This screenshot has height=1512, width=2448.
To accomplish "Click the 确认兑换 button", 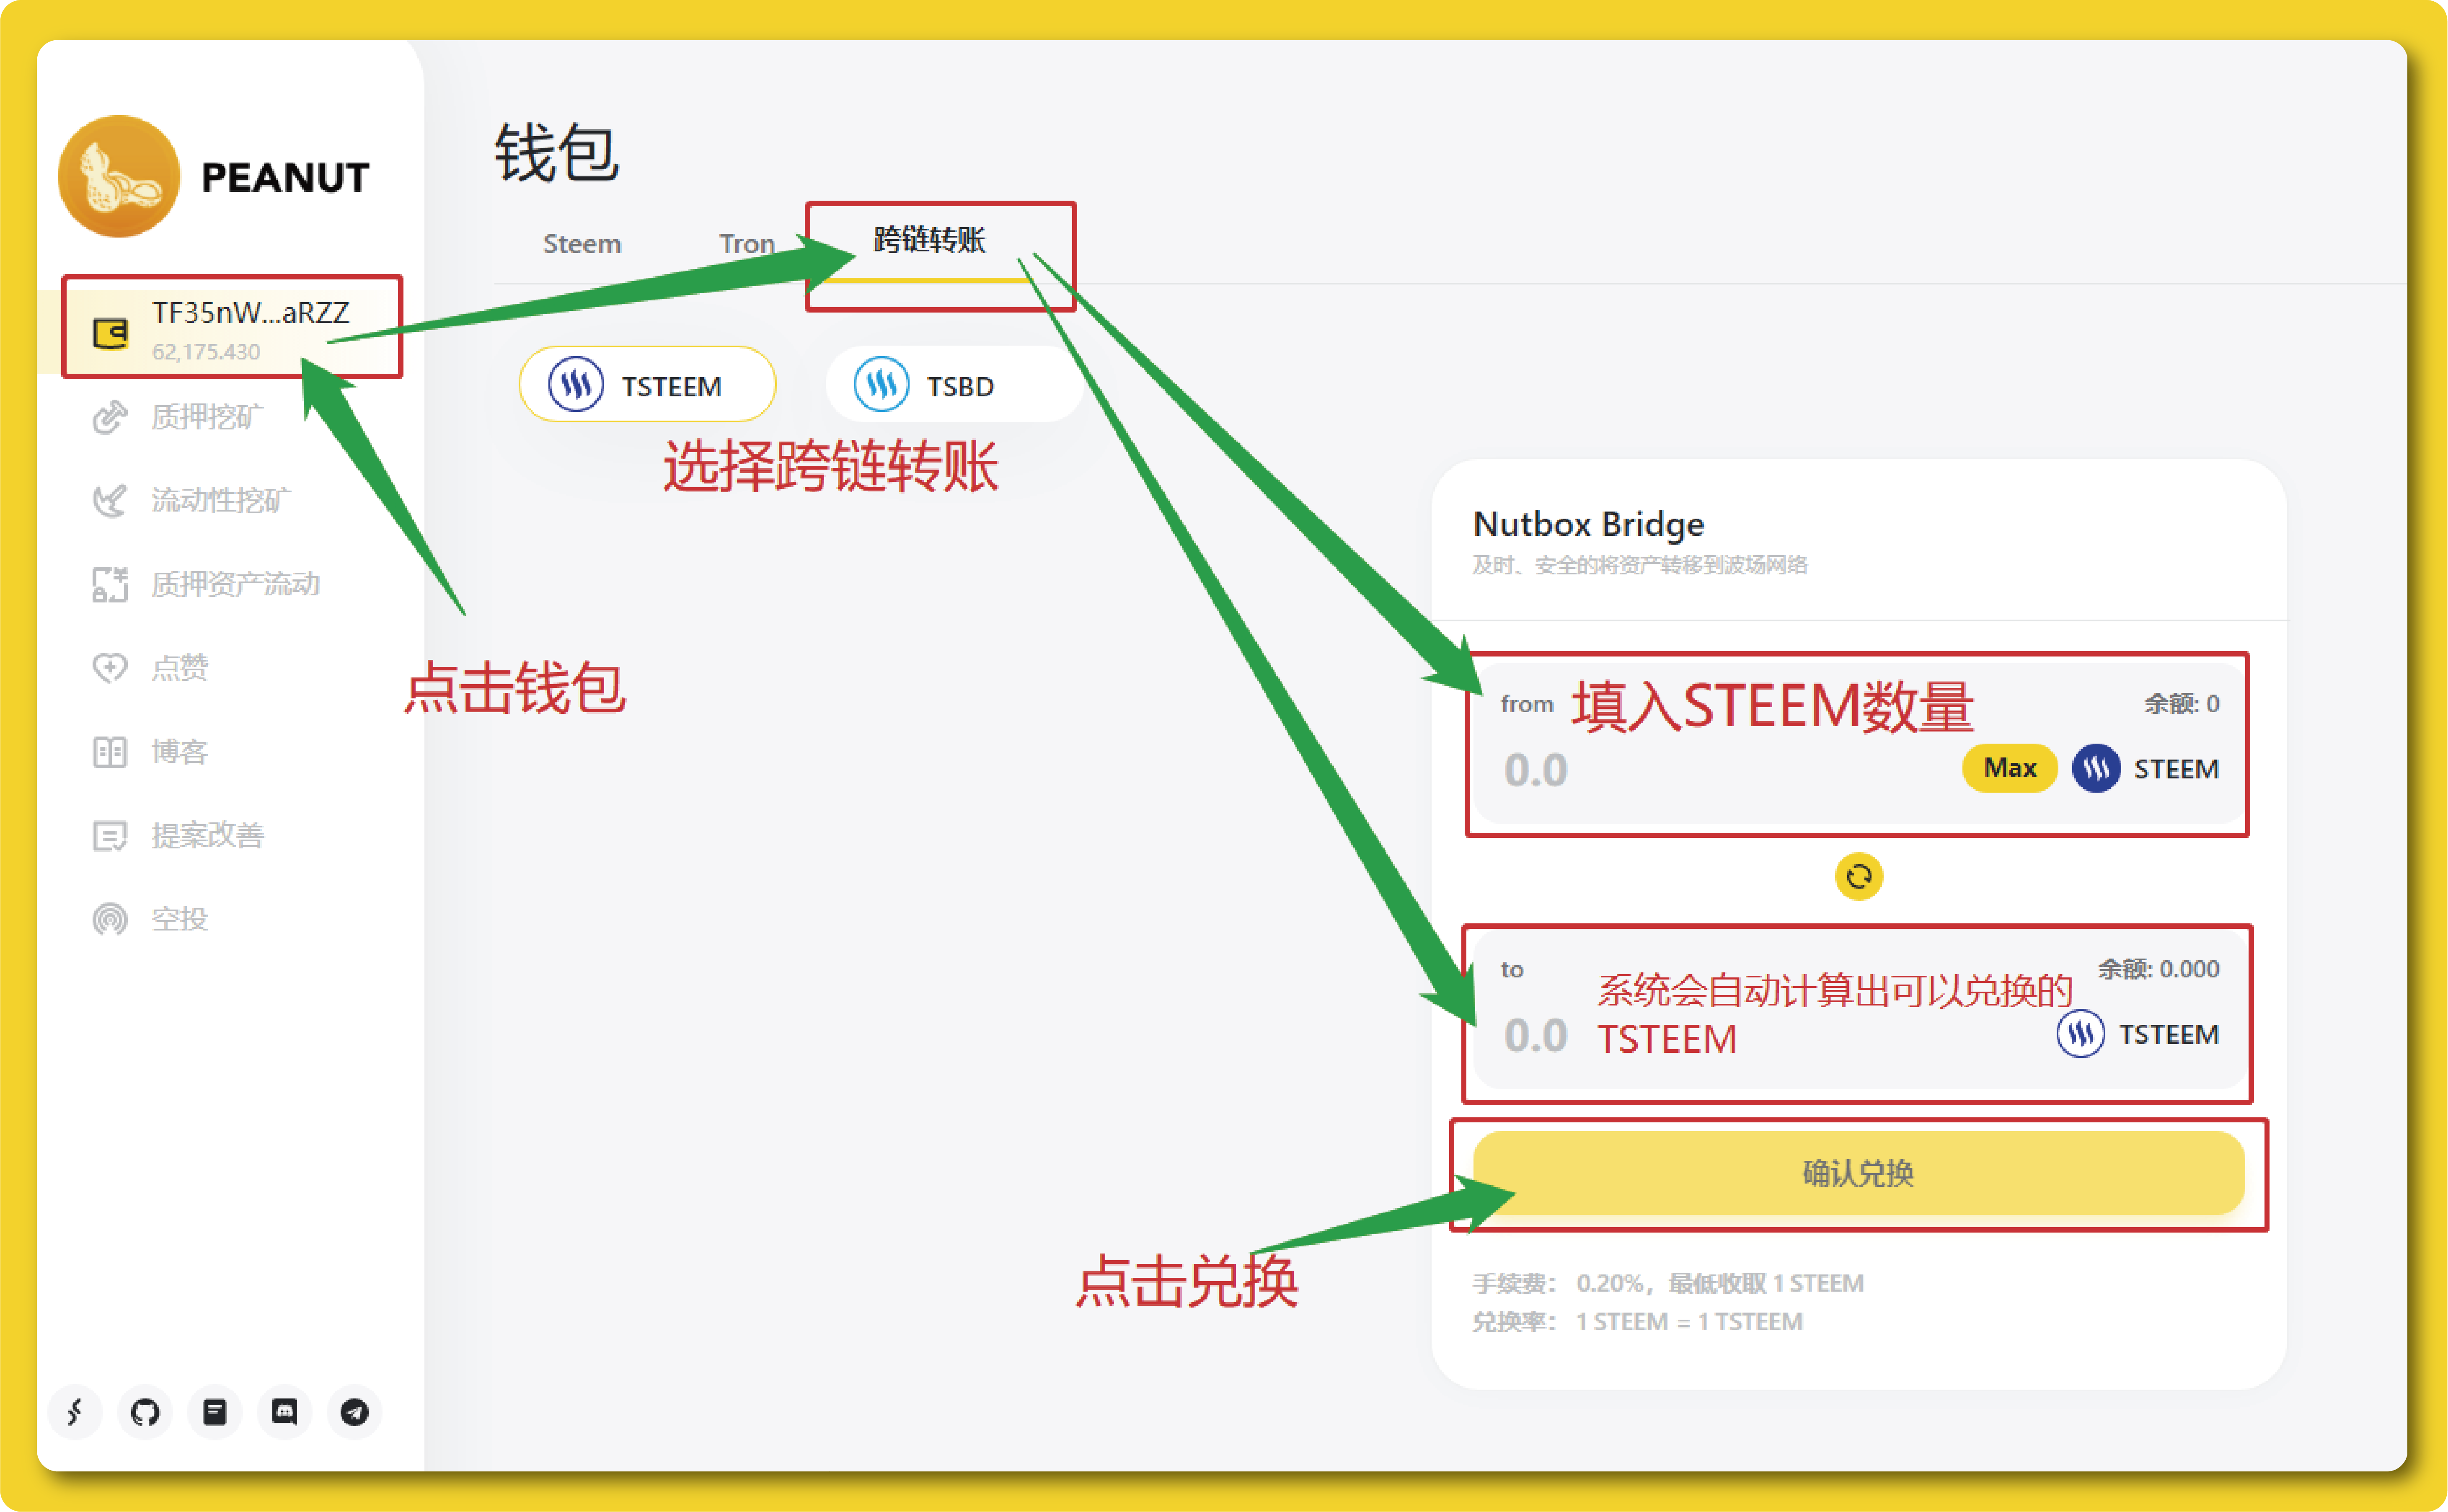I will pyautogui.click(x=1858, y=1173).
